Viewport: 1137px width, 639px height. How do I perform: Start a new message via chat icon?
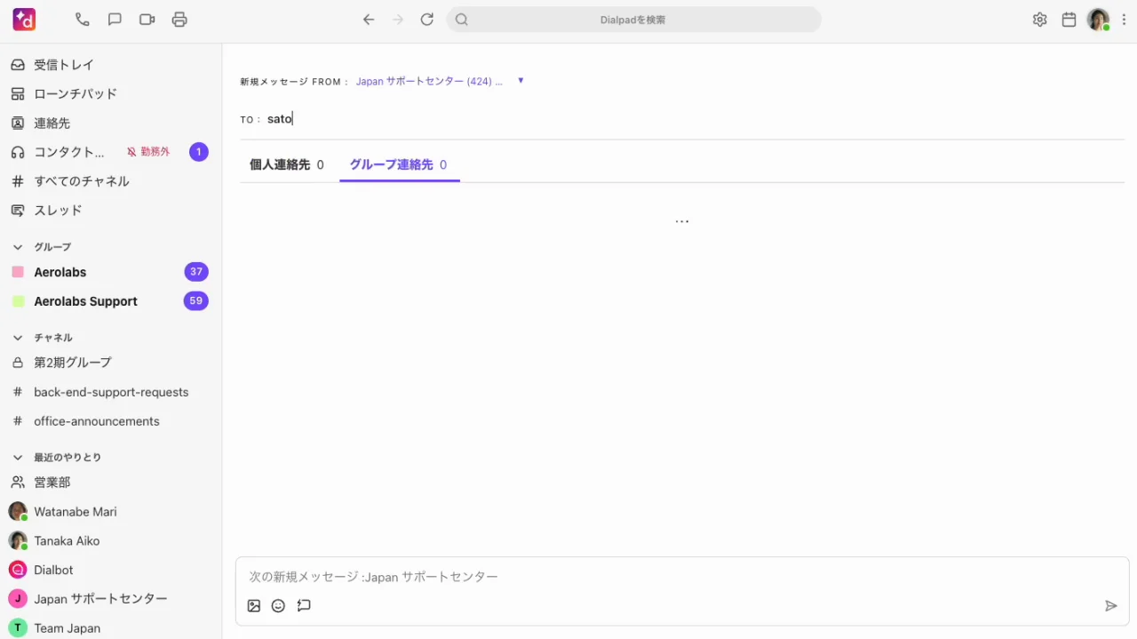pos(115,20)
